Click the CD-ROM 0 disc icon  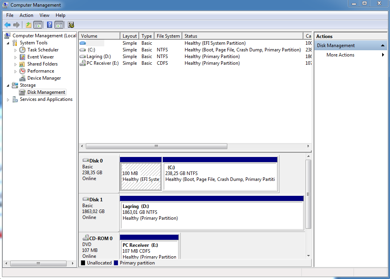(86, 237)
